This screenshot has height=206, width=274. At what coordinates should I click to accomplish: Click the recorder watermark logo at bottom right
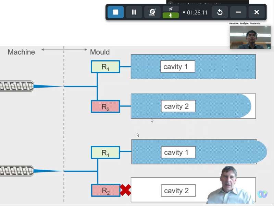click(262, 194)
